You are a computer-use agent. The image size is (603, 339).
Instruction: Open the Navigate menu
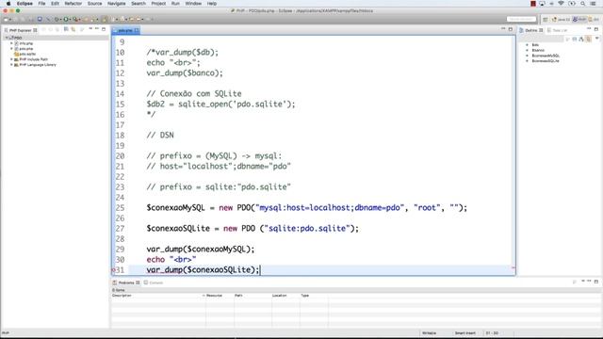pyautogui.click(x=117, y=4)
